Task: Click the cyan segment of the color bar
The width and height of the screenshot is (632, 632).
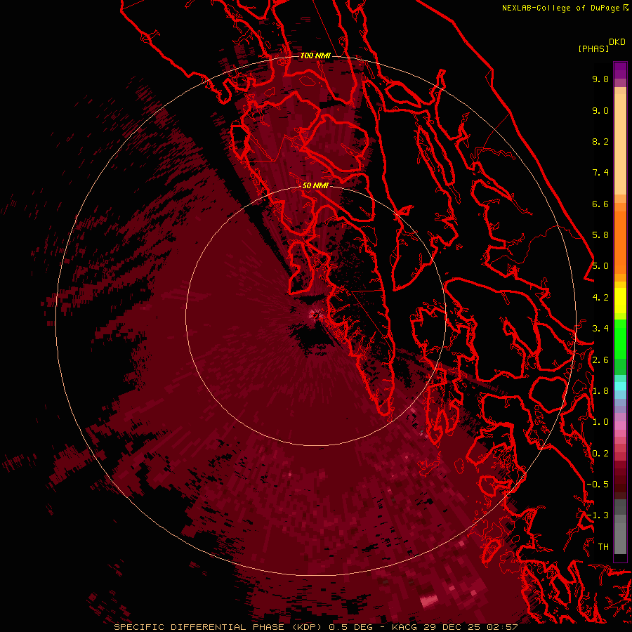Action: 620,386
